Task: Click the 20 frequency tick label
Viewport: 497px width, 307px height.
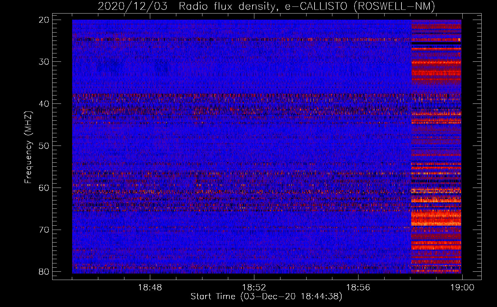Action: click(44, 20)
